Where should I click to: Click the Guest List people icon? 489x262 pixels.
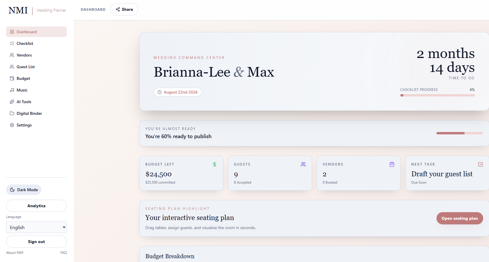12,67
